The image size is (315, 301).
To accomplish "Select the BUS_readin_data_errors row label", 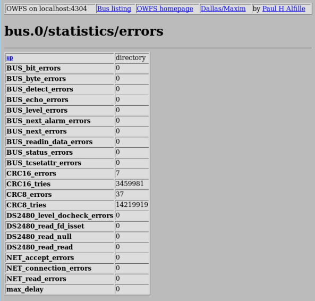I will pos(49,142).
